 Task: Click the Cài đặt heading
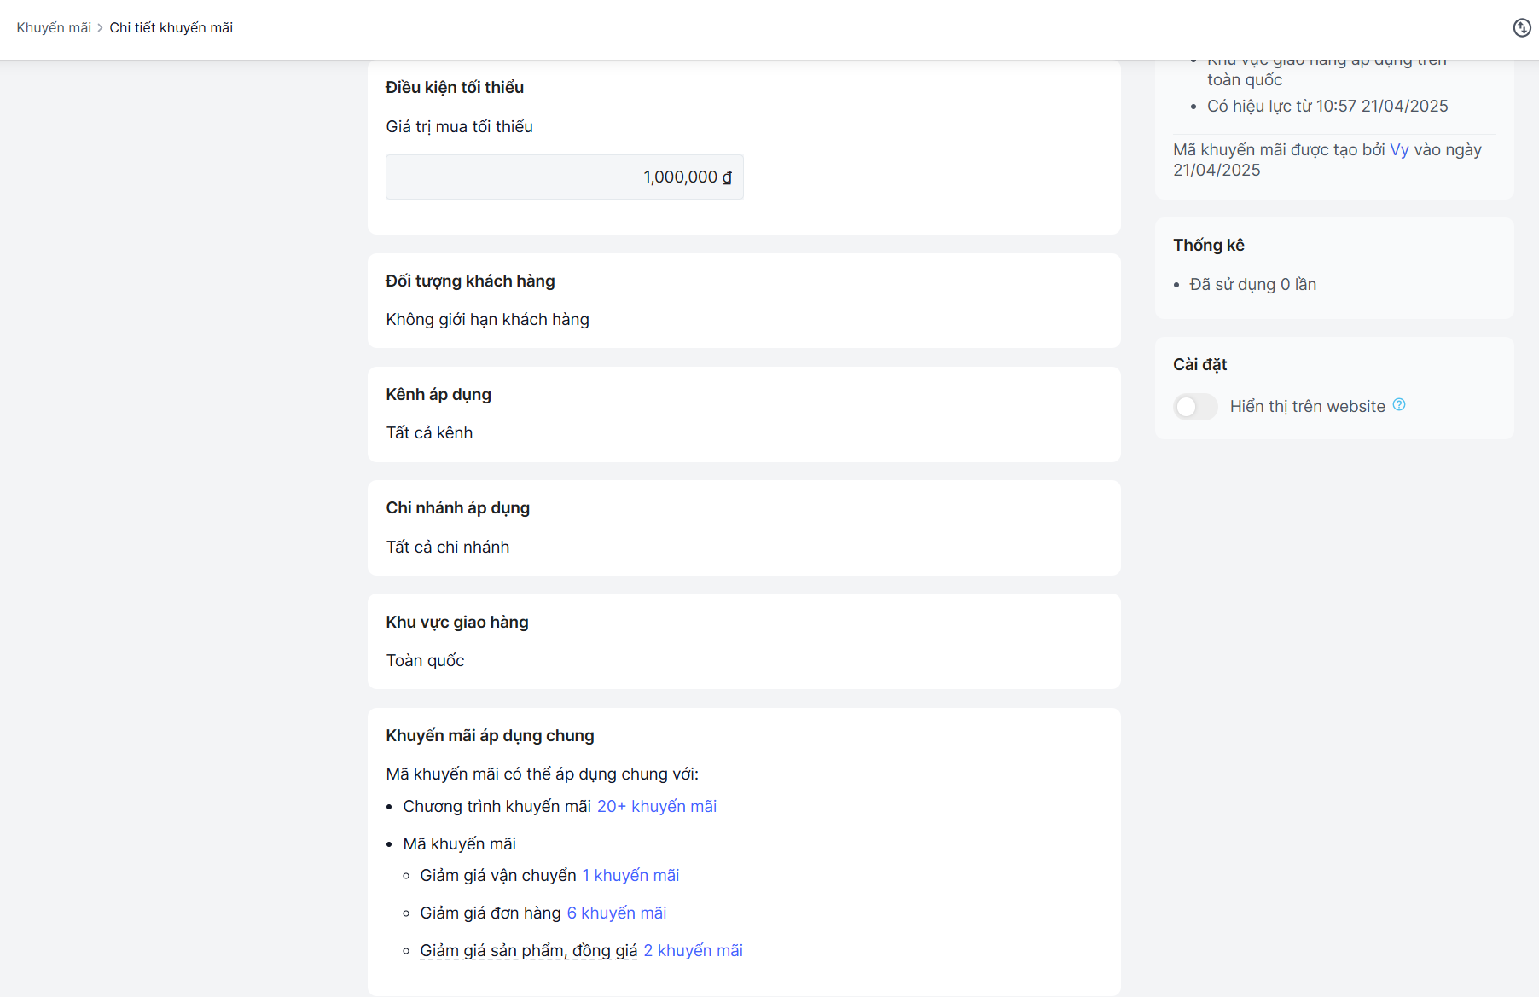point(1199,365)
